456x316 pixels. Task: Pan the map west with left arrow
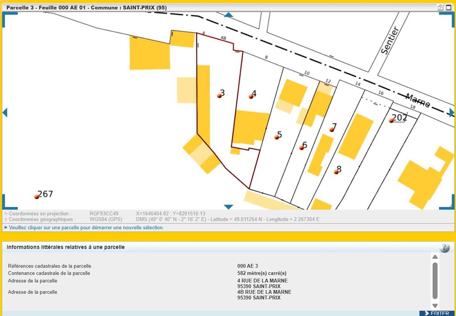pos(5,112)
